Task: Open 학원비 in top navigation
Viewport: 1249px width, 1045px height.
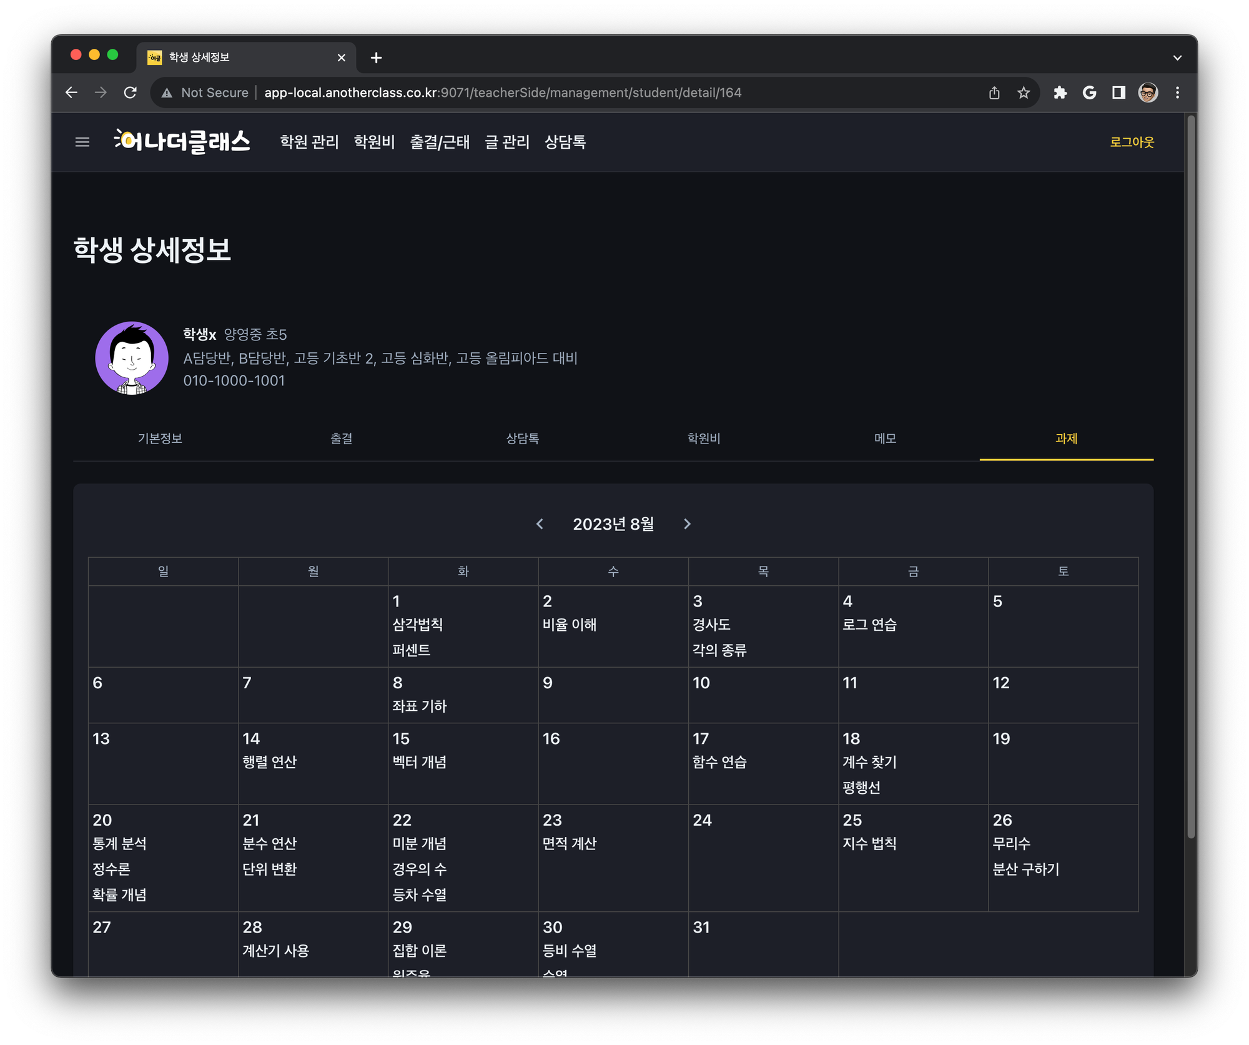Action: pyautogui.click(x=374, y=142)
